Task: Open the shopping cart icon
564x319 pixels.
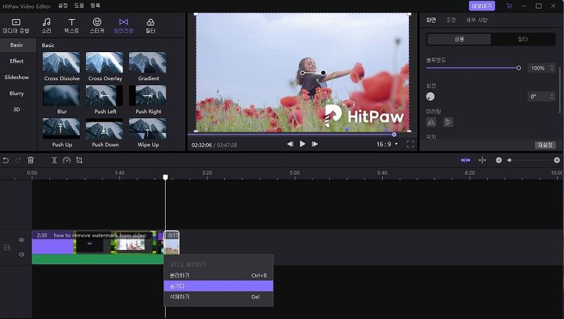Action: [x=509, y=6]
